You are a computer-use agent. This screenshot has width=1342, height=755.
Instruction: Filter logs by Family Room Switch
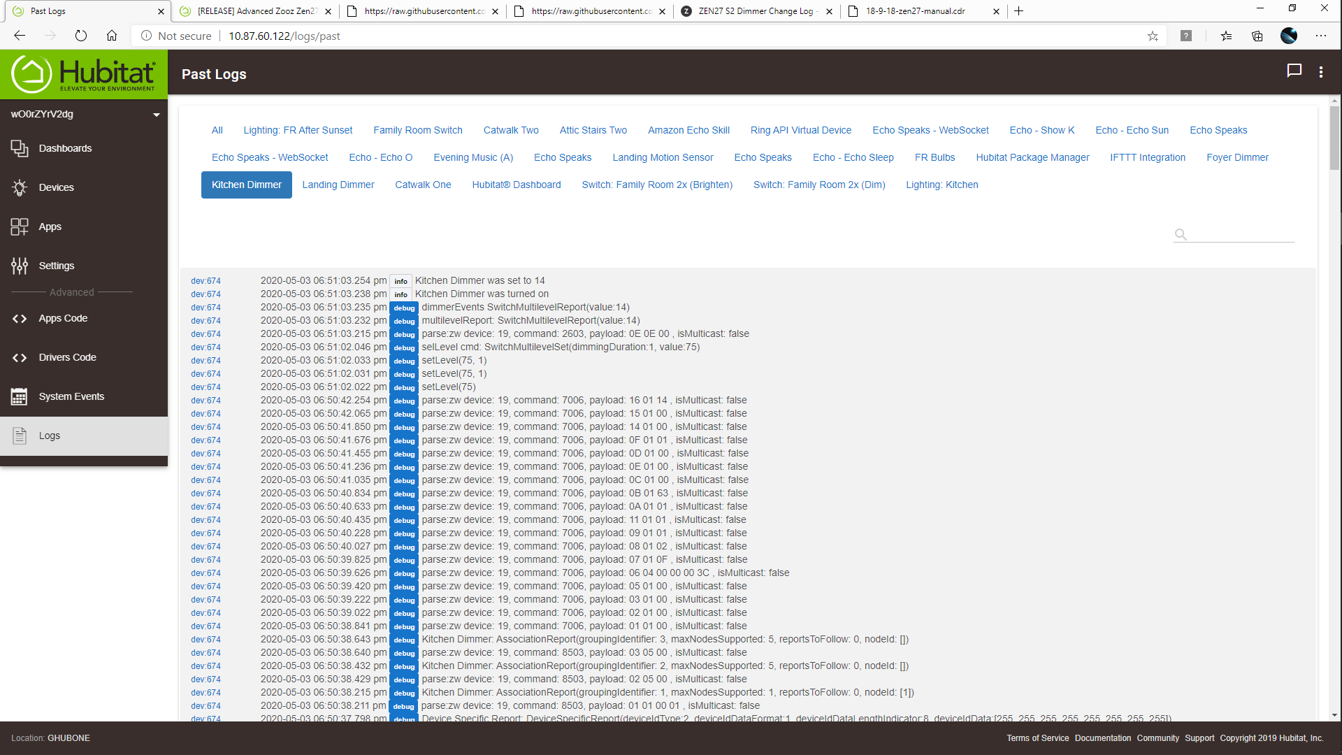coord(418,130)
